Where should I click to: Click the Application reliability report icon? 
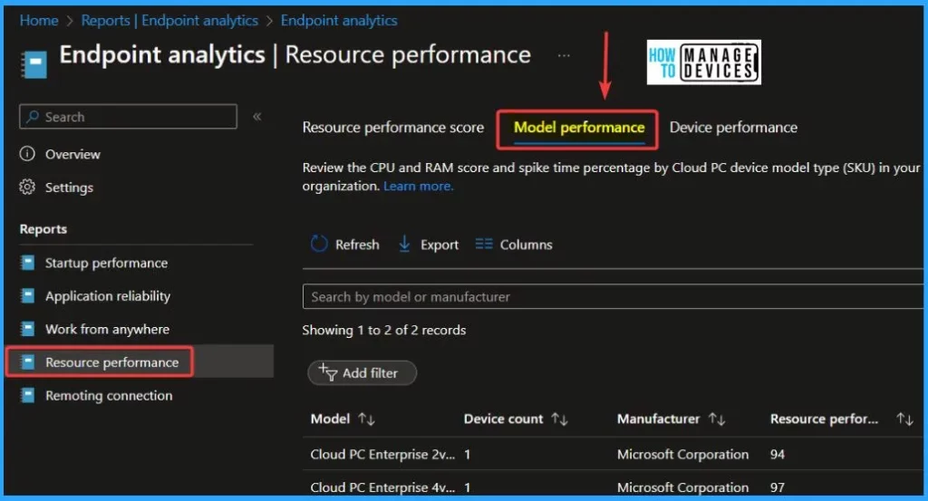28,295
